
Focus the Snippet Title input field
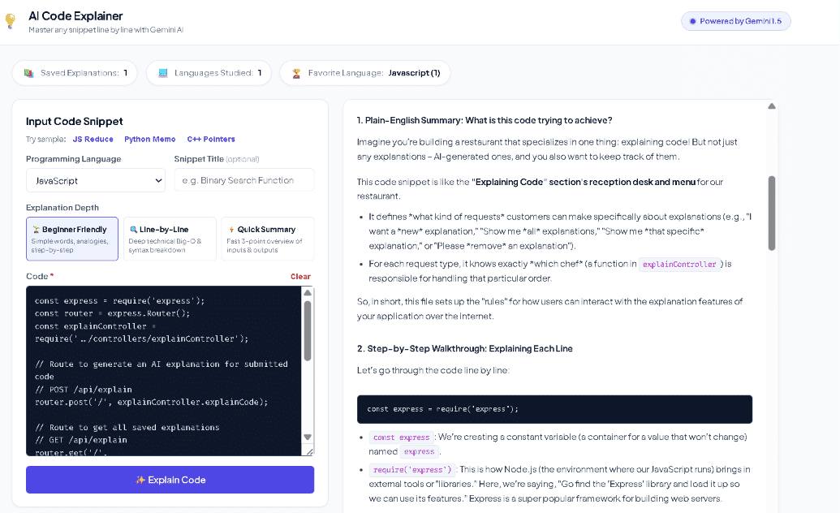tap(243, 180)
